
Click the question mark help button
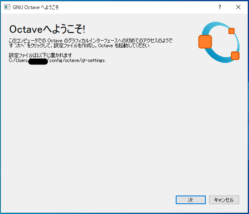point(220,7)
